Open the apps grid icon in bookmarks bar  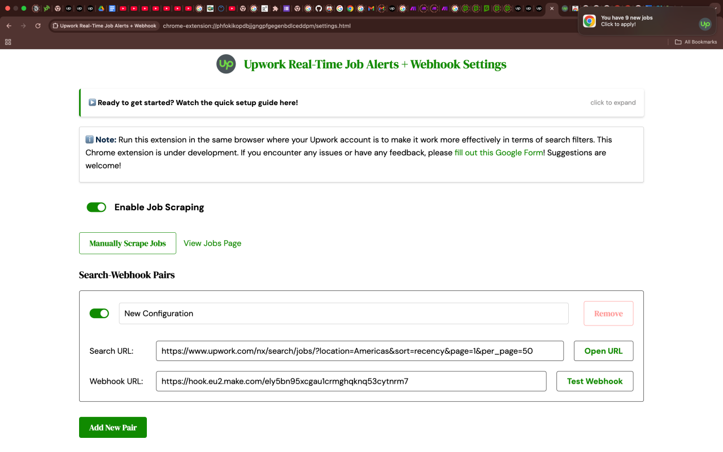point(8,42)
